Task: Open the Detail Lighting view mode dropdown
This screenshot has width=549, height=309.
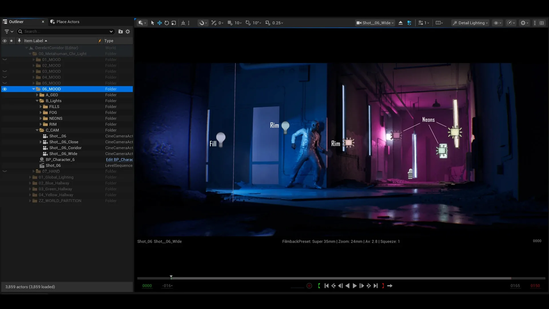Action: point(470,23)
